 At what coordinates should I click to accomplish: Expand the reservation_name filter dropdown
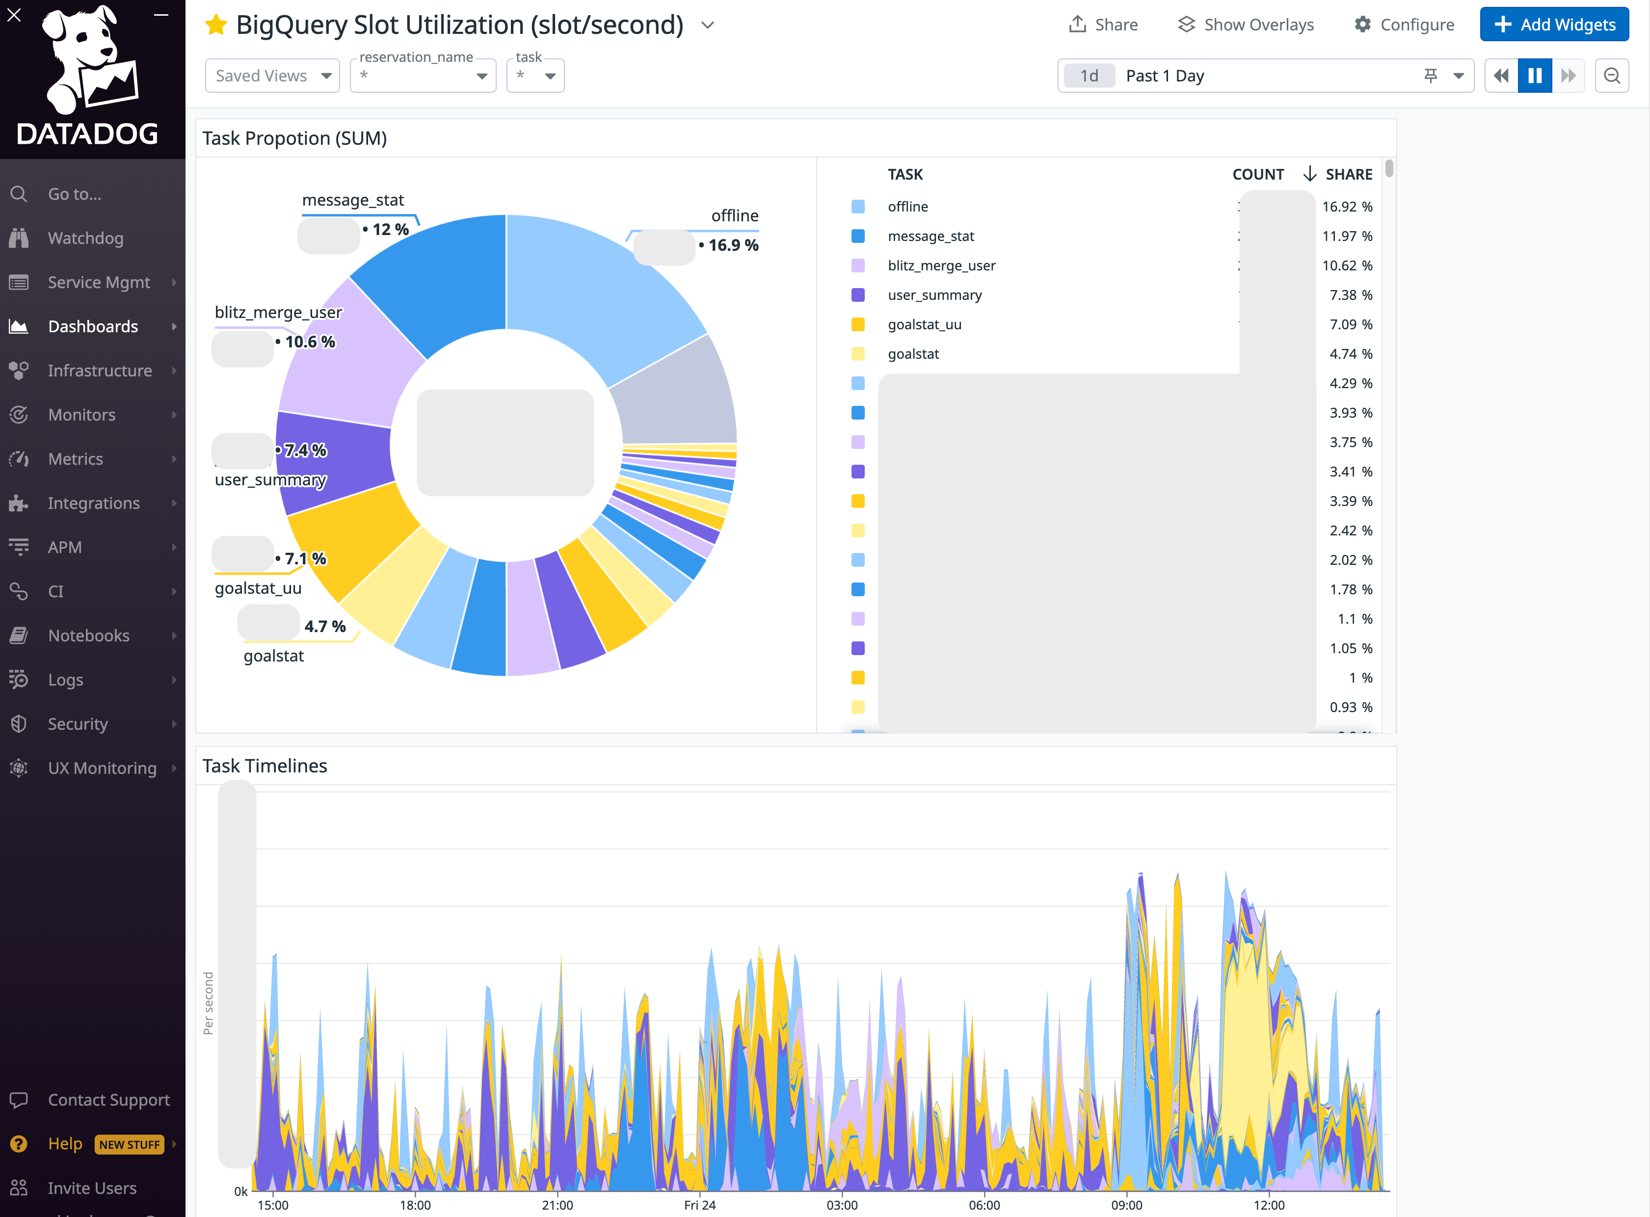pos(423,76)
